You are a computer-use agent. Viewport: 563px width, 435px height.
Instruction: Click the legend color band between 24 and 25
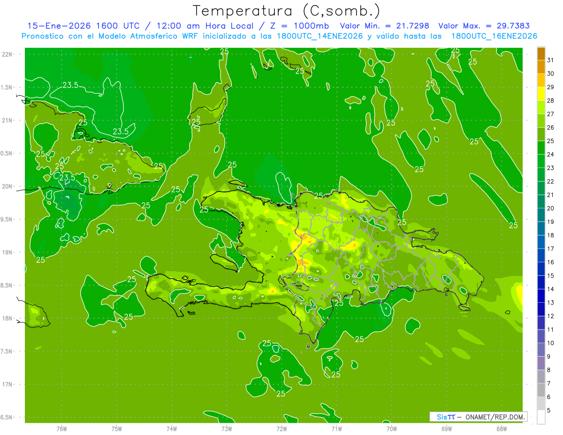coord(541,148)
